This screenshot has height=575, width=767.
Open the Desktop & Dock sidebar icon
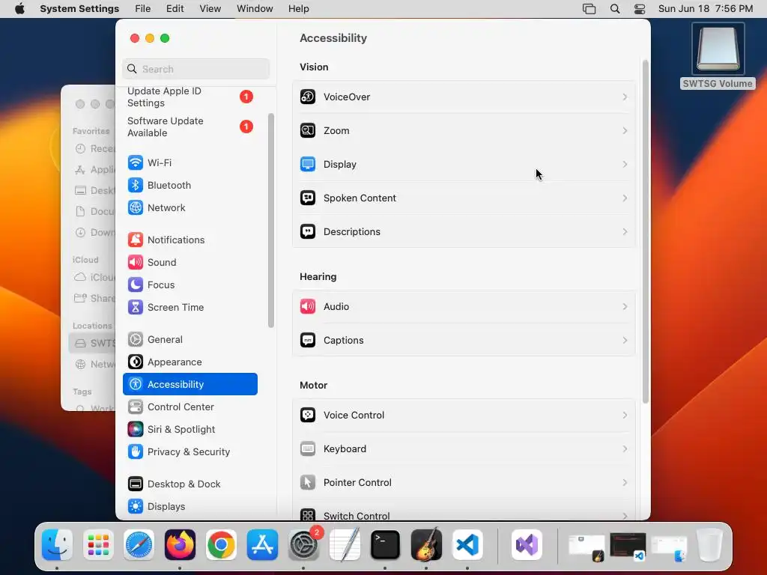pyautogui.click(x=136, y=484)
